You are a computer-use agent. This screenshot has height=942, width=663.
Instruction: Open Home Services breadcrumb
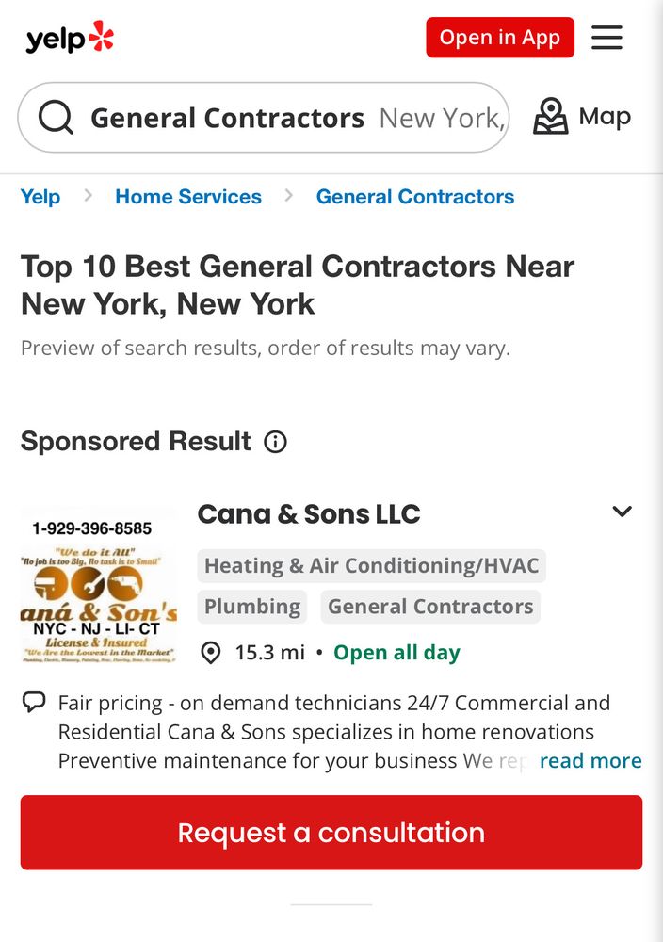(188, 197)
